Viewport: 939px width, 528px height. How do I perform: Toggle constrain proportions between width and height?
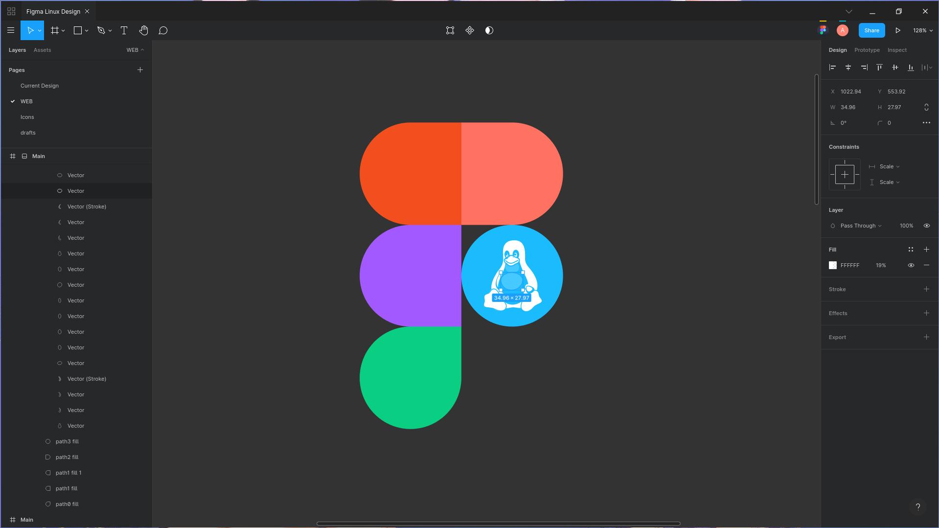927,107
